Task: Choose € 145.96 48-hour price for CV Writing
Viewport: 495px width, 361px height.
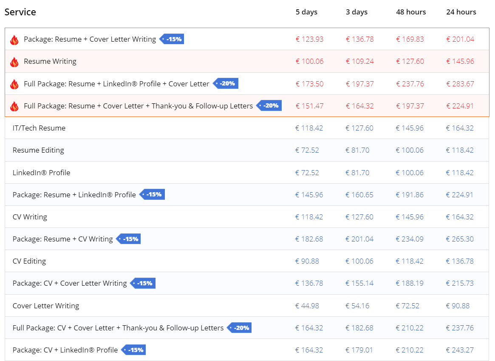Action: click(410, 217)
